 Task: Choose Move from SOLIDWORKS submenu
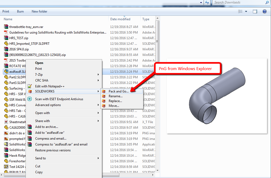click(122, 106)
